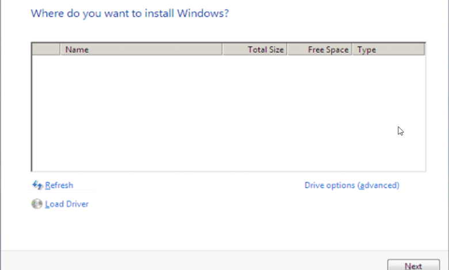The width and height of the screenshot is (449, 270).
Task: Click the "Where do you want to install Windows?" heading
Action: (x=130, y=13)
